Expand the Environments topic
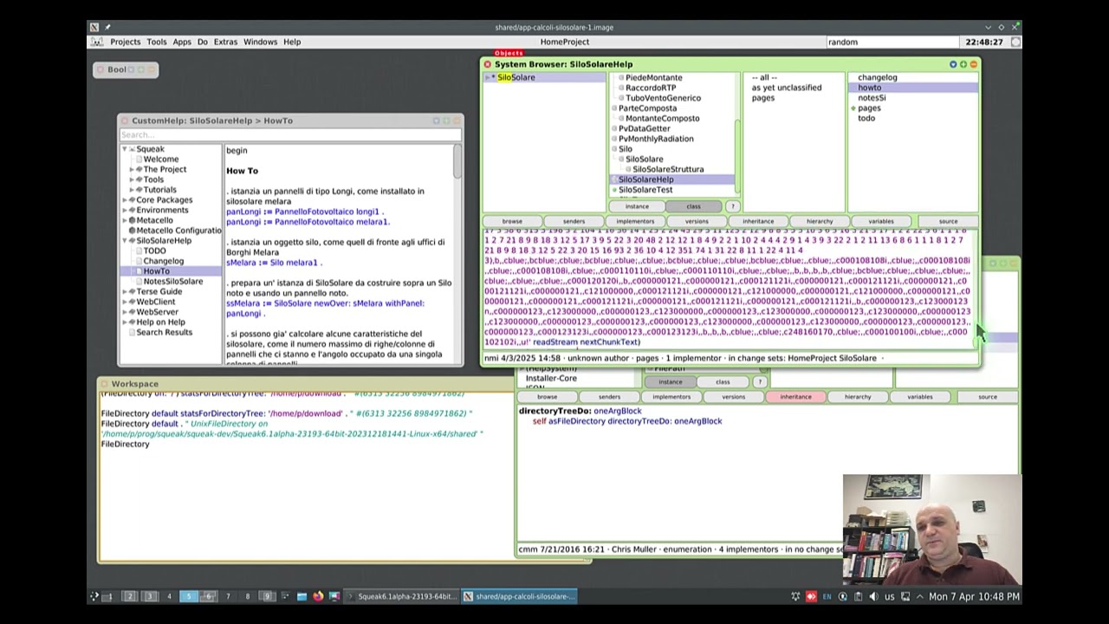This screenshot has width=1109, height=624. coord(125,210)
